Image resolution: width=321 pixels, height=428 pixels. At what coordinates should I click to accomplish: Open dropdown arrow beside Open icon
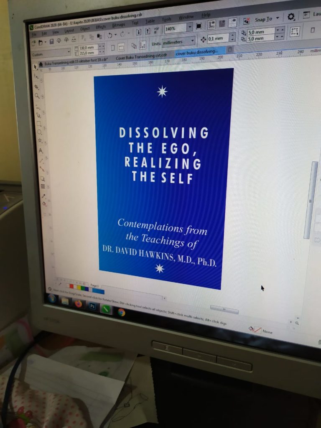(46, 42)
